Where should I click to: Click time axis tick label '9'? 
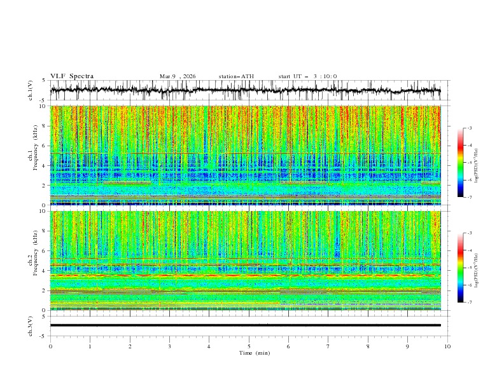pyautogui.click(x=407, y=346)
